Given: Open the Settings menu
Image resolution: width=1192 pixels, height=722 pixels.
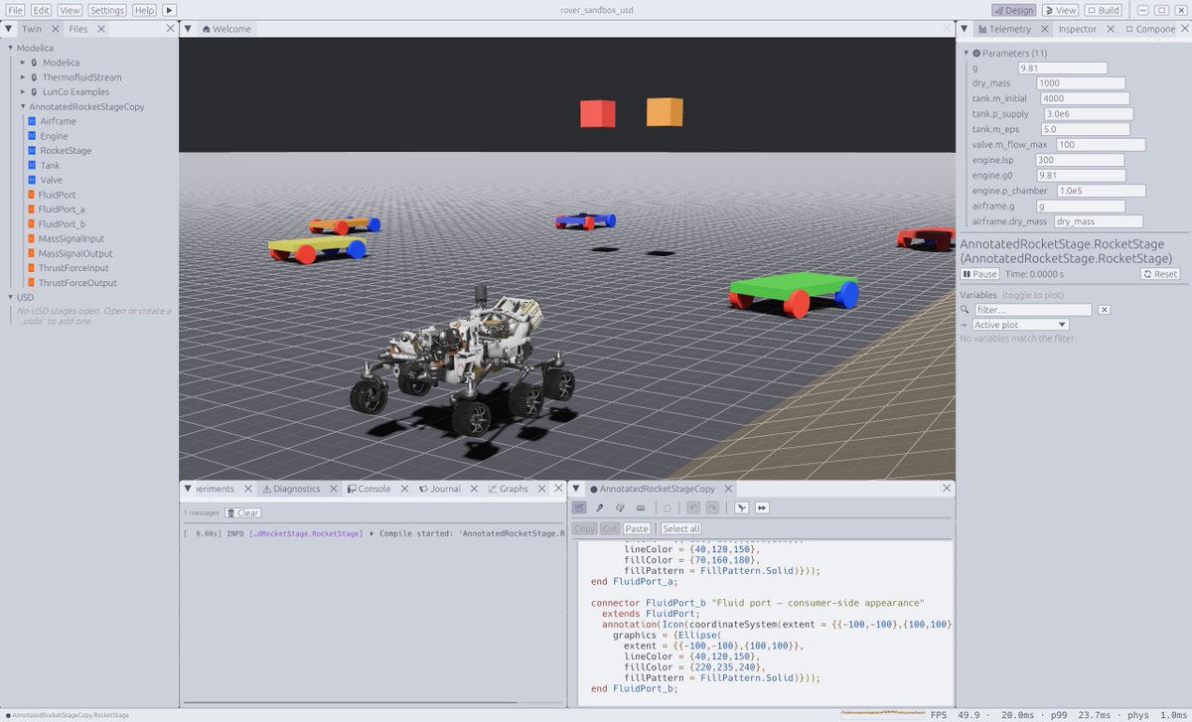Looking at the screenshot, I should click(x=107, y=10).
